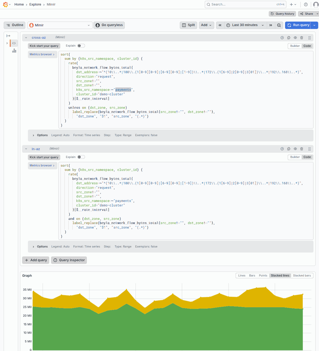The image size is (319, 351).
Task: Delete the cross-az query
Action: click(x=302, y=38)
